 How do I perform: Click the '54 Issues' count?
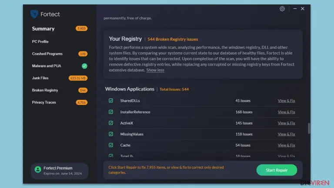click(x=243, y=145)
